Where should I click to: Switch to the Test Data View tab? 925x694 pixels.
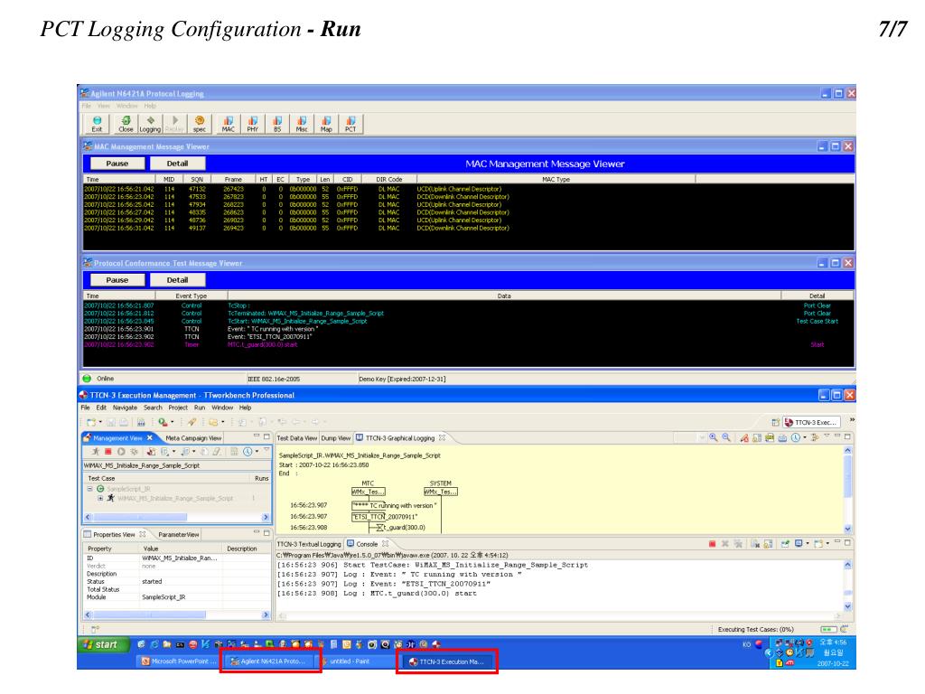click(x=296, y=438)
